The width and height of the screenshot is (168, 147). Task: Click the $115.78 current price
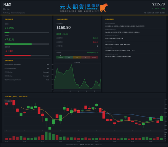click(x=158, y=4)
